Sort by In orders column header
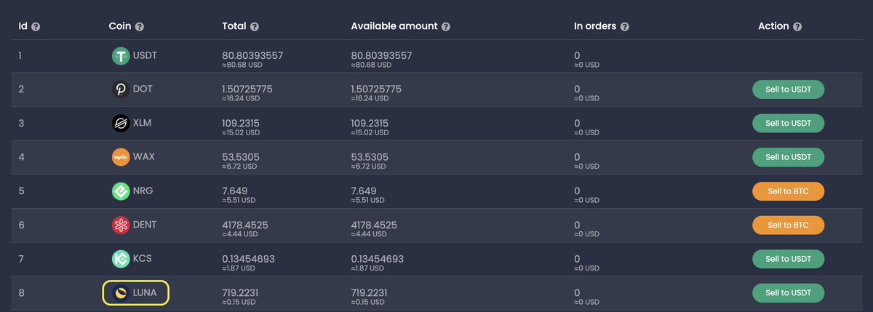873x312 pixels. [595, 26]
